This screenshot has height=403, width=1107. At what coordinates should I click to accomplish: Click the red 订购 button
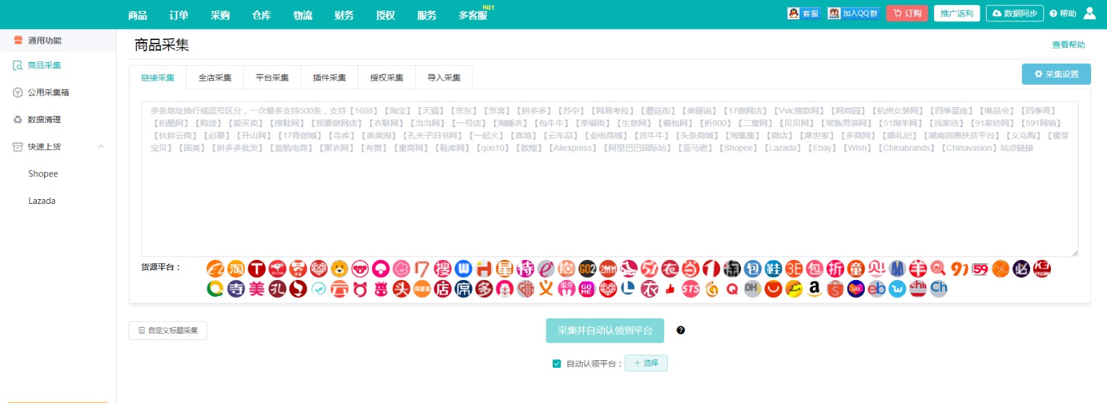point(908,13)
